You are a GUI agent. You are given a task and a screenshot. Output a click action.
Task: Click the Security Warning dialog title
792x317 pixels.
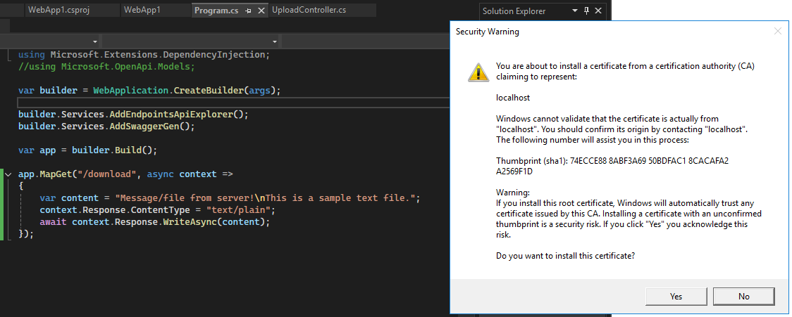click(488, 32)
